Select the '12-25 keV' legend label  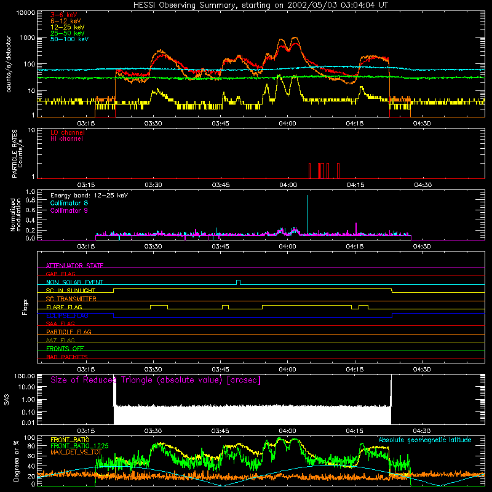pyautogui.click(x=68, y=27)
